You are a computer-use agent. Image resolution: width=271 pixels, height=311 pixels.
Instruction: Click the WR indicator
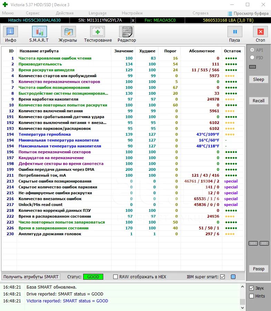point(253,243)
